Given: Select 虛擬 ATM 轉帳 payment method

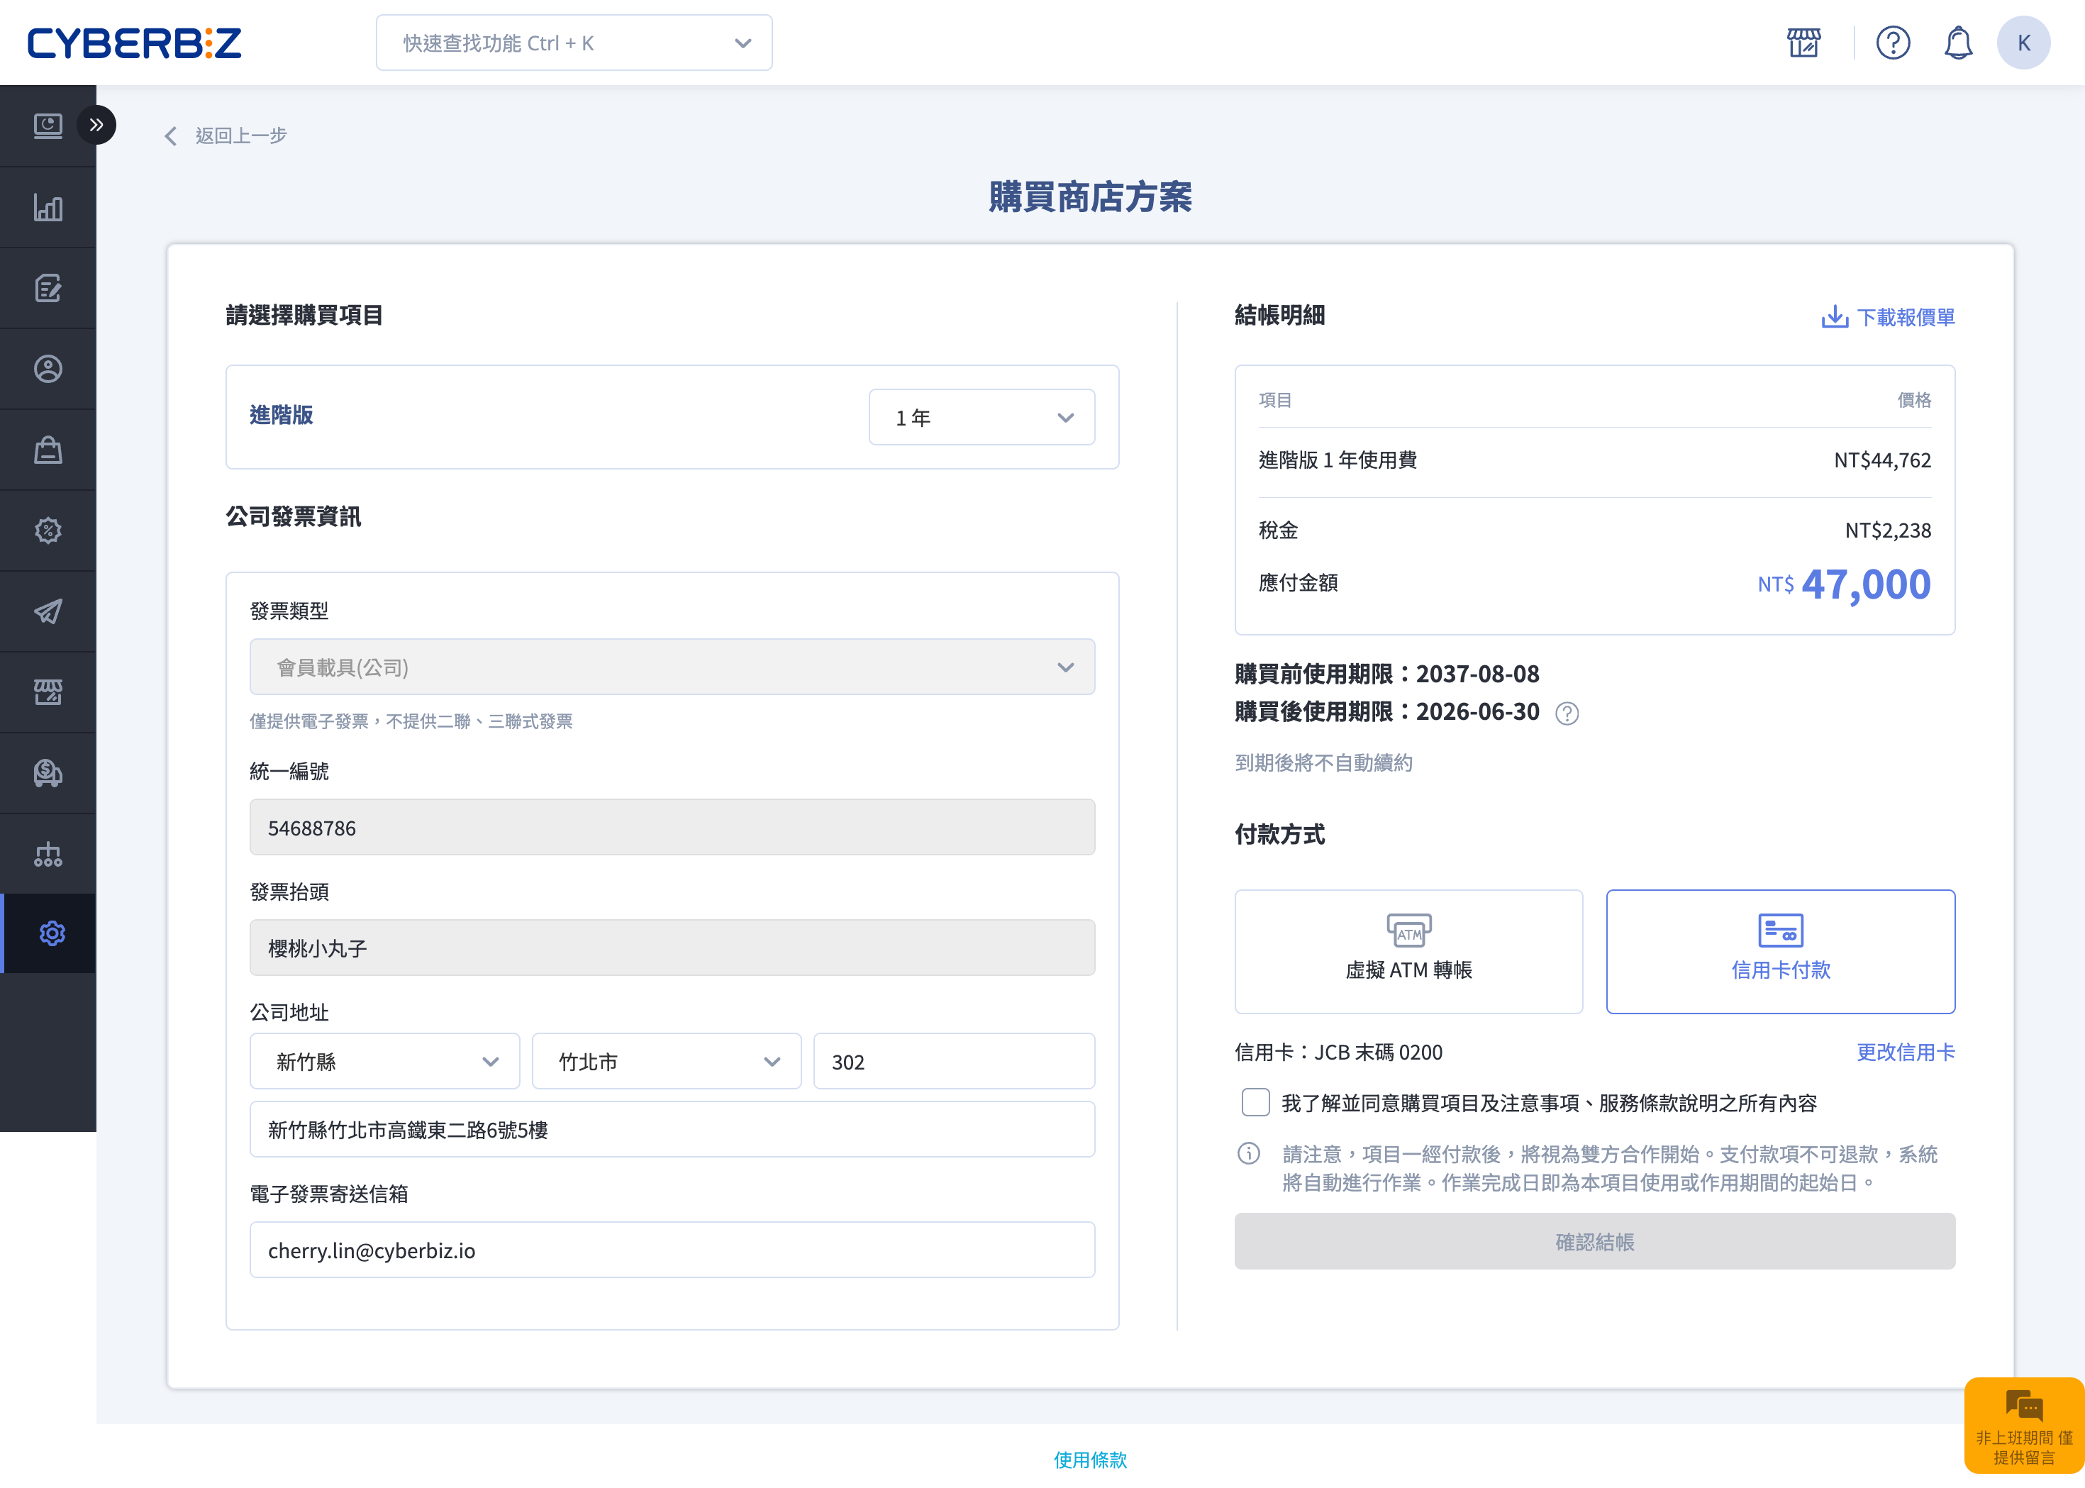Looking at the screenshot, I should tap(1408, 951).
